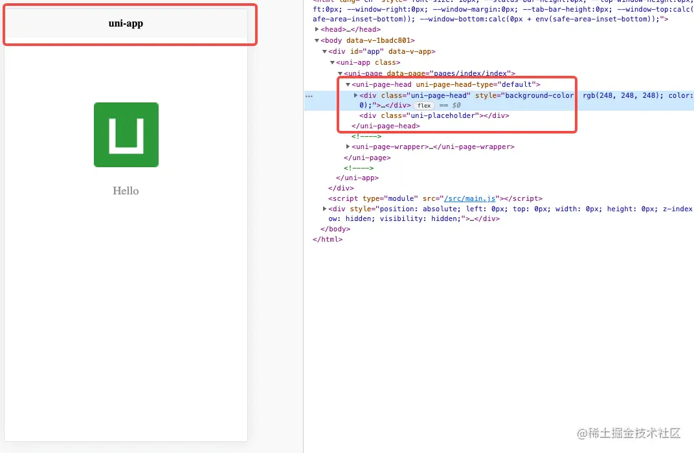Select the closing </body> tag

click(335, 229)
